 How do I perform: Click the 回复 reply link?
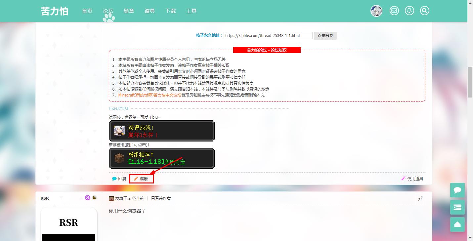point(119,179)
